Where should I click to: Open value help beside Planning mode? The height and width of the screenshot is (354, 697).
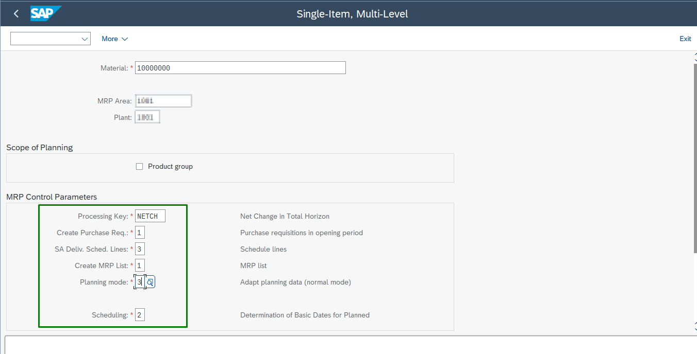pyautogui.click(x=150, y=282)
